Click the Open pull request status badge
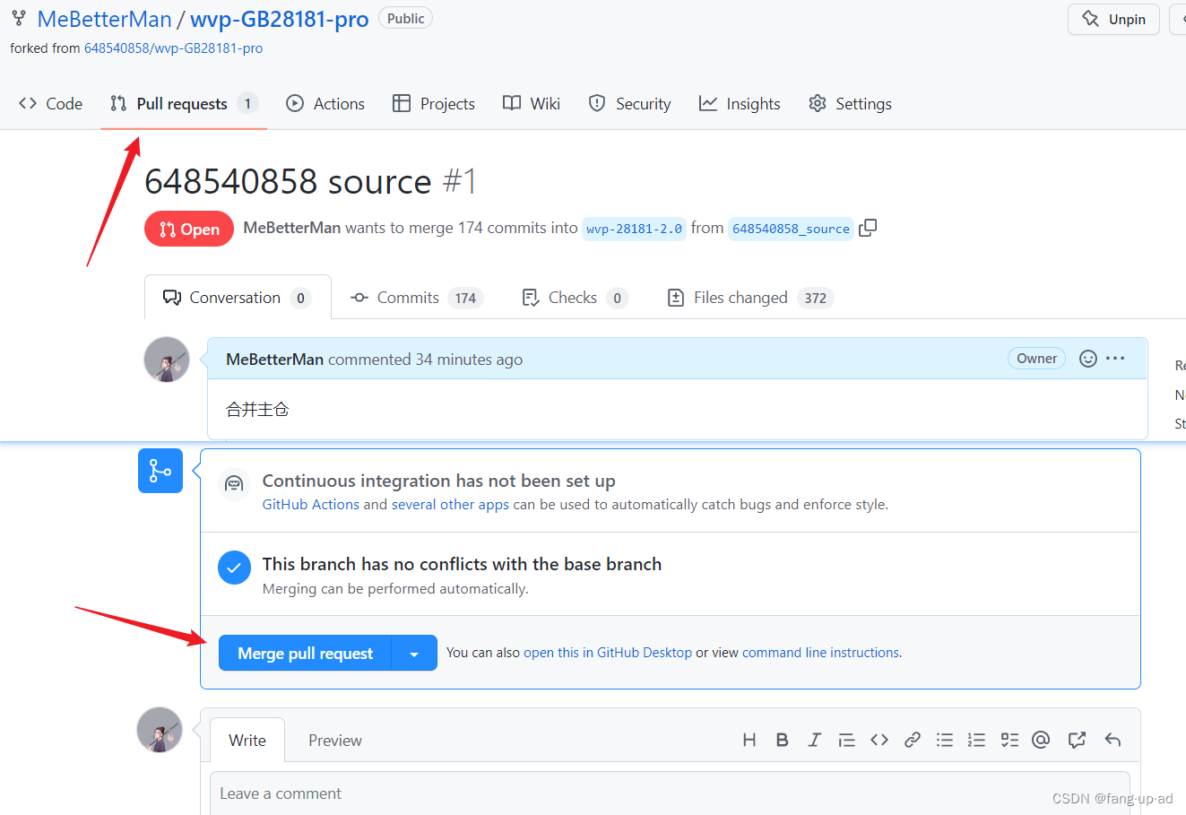Screen dimensions: 1186x815 [x=189, y=230]
